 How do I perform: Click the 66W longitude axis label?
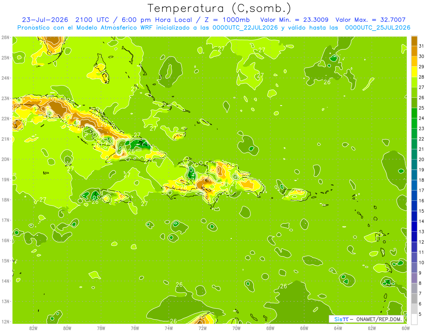[304, 328]
